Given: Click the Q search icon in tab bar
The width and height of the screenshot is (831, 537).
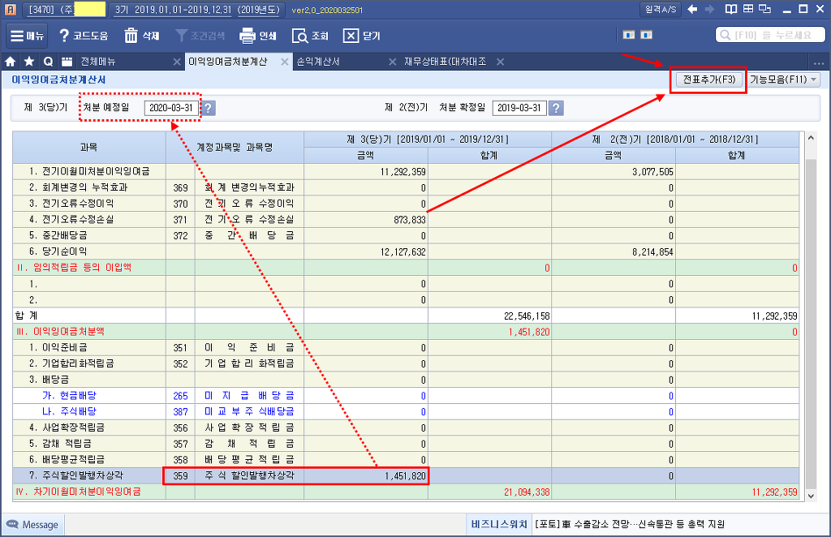Looking at the screenshot, I should (x=48, y=62).
